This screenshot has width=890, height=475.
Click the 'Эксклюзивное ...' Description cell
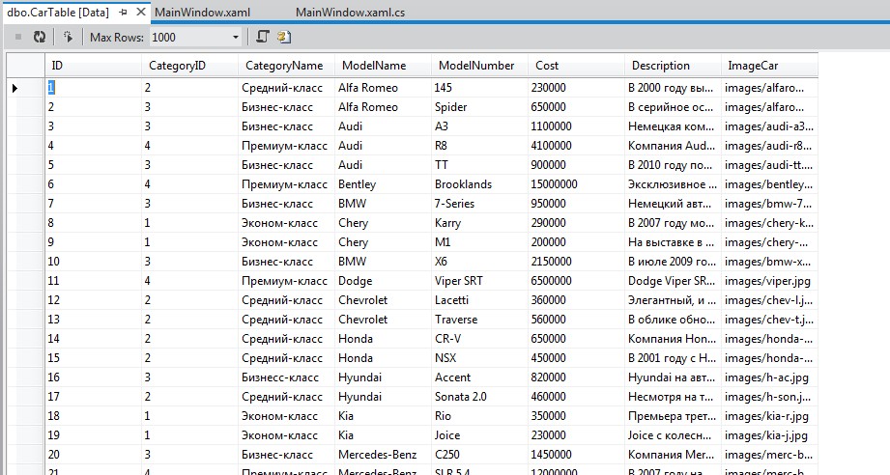[x=673, y=184]
